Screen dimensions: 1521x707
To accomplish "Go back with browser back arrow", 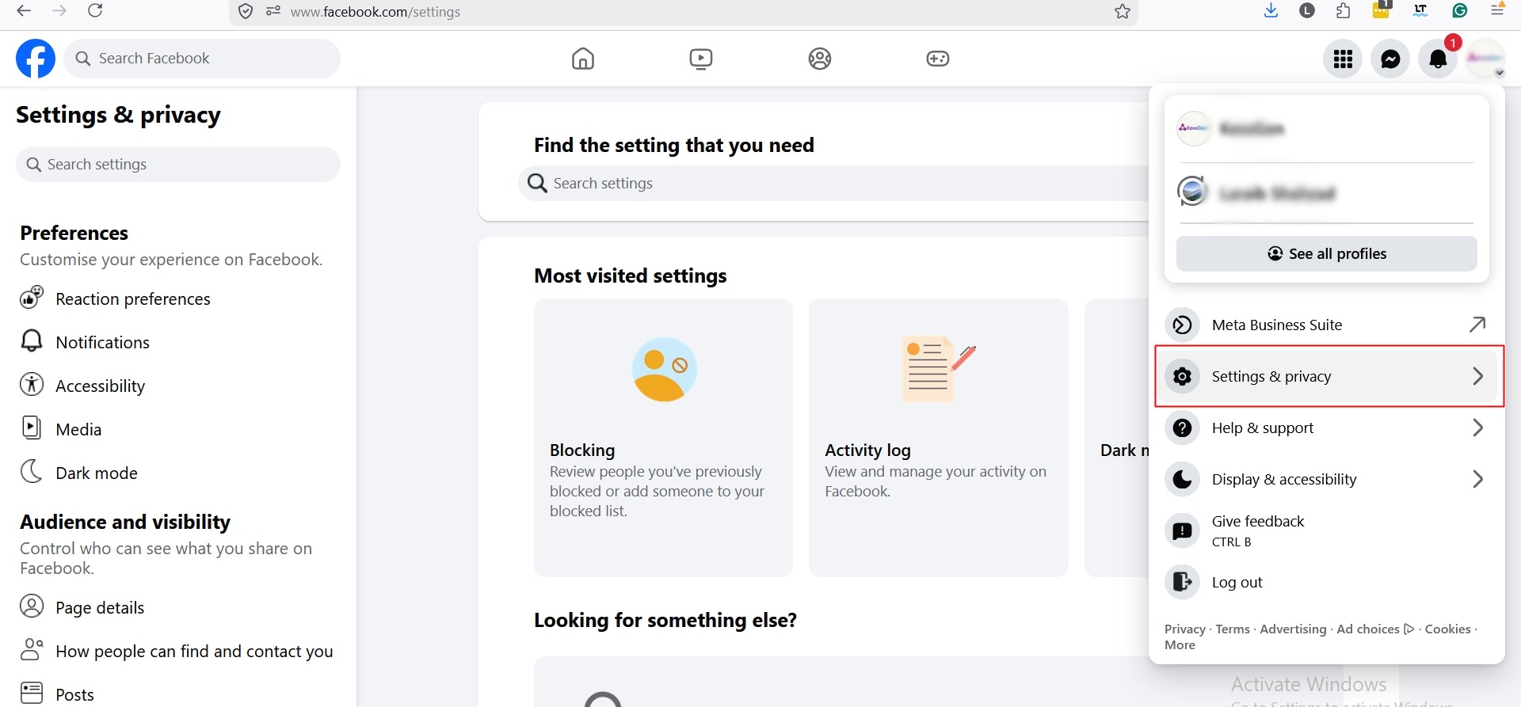I will [24, 10].
